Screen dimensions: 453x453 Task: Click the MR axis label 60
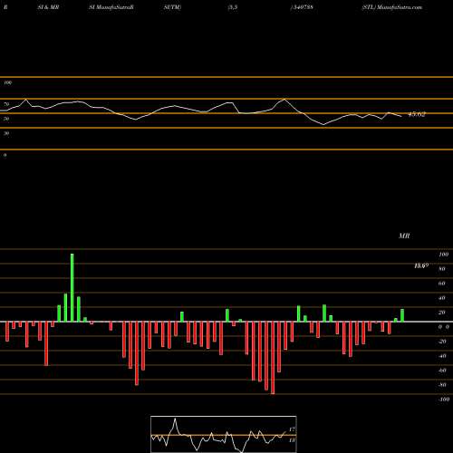coord(442,284)
